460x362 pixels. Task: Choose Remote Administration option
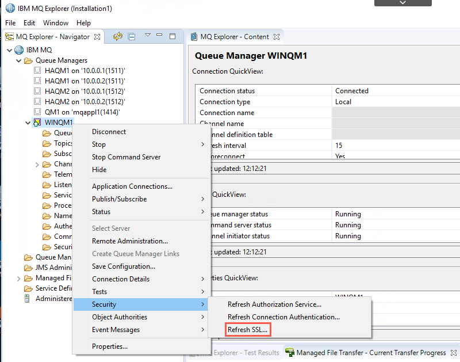click(140, 241)
